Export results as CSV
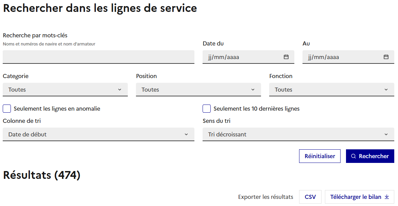This screenshot has height=206, width=398. point(310,197)
